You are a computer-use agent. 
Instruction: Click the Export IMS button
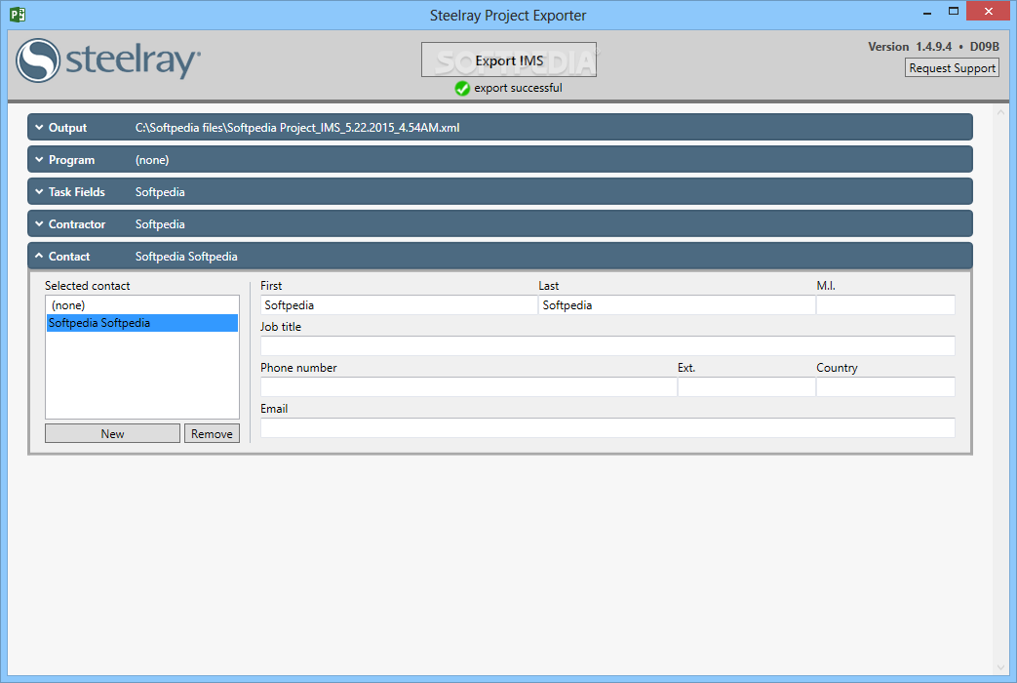(x=509, y=60)
